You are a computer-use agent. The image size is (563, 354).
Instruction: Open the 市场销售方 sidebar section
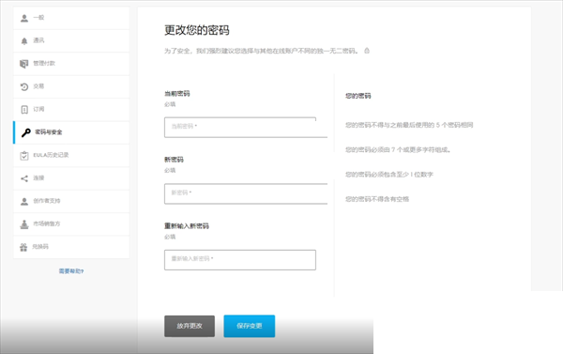coord(71,224)
